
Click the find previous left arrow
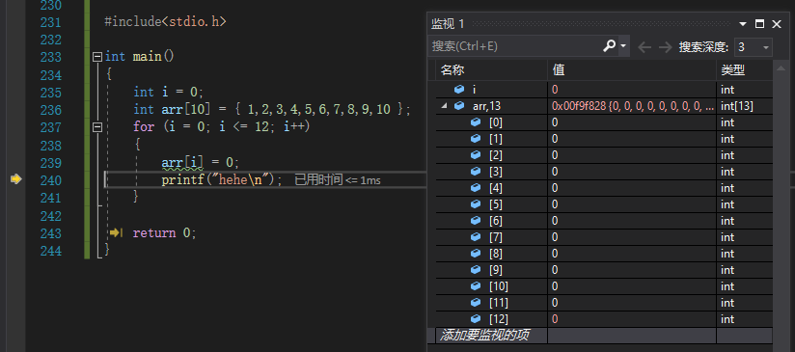[644, 47]
